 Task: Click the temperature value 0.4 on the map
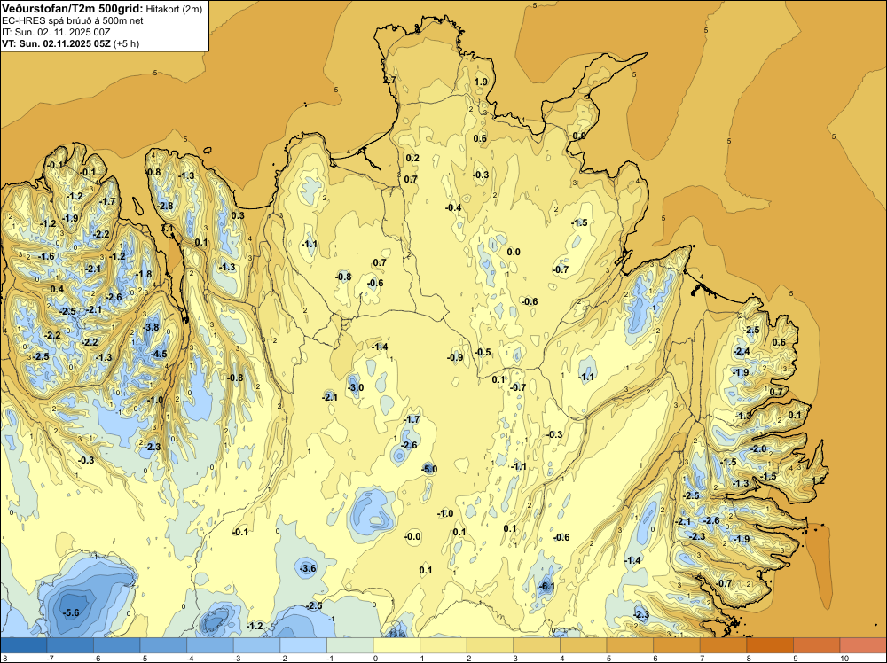click(x=57, y=289)
